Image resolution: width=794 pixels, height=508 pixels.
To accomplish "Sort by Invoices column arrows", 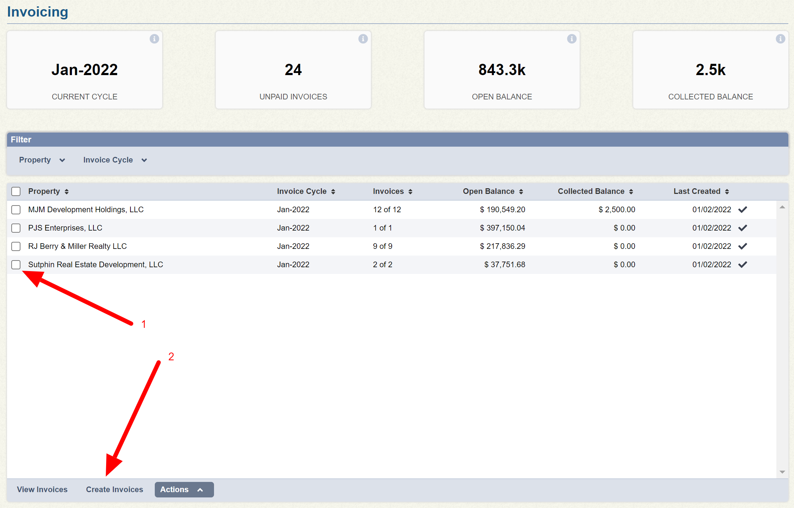I will coord(410,191).
